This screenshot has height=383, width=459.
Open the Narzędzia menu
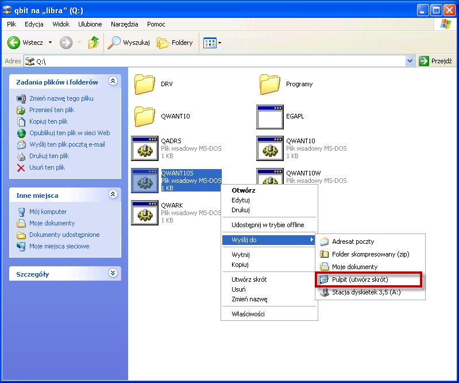tap(125, 24)
